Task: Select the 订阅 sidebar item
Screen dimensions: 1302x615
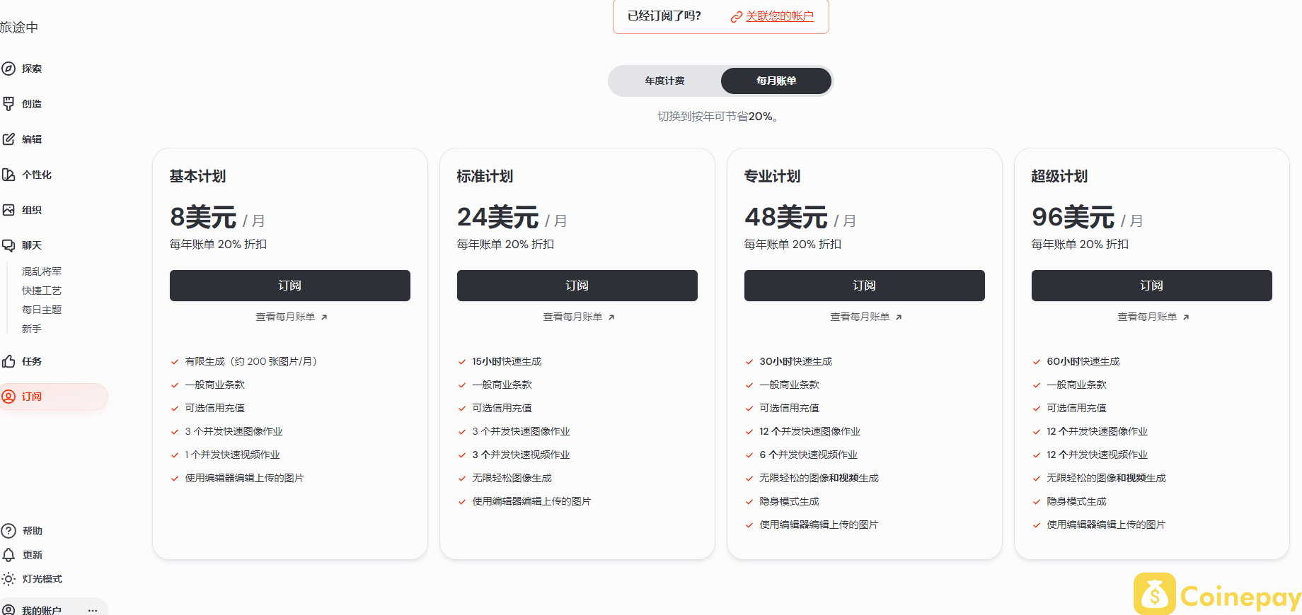Action: (54, 397)
